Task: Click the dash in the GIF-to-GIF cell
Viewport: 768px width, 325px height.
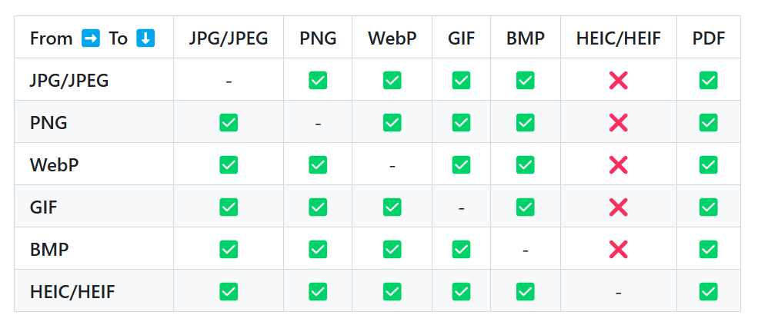Action: [x=461, y=207]
